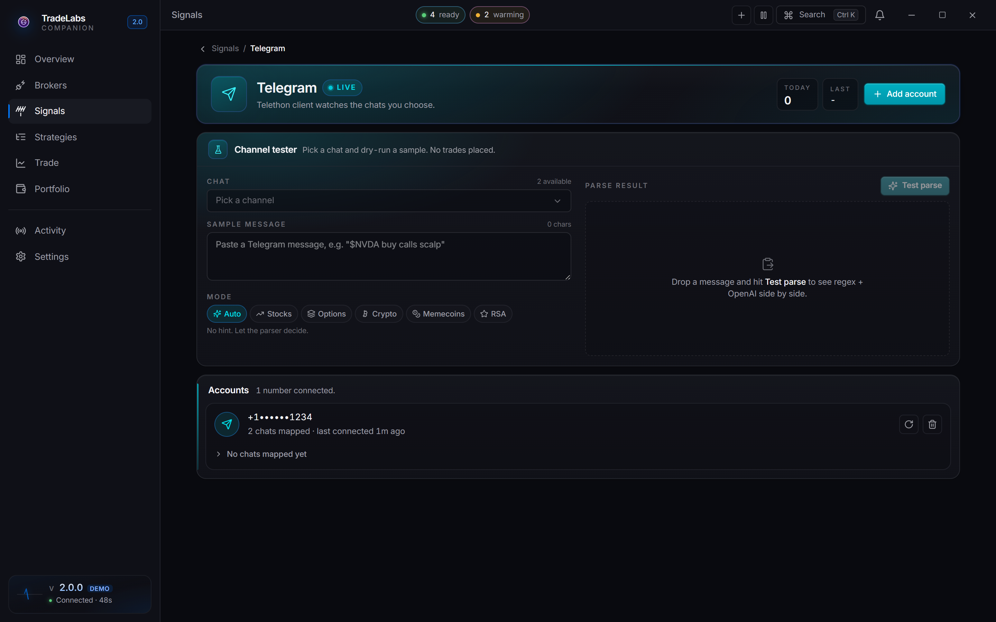Click the plus icon in top bar
Viewport: 996px width, 622px height.
click(741, 15)
